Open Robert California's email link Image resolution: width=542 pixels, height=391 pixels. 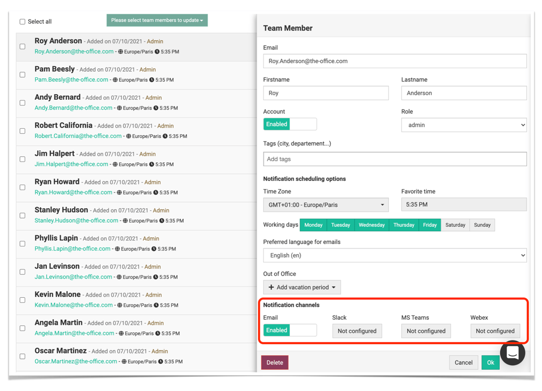coord(78,136)
